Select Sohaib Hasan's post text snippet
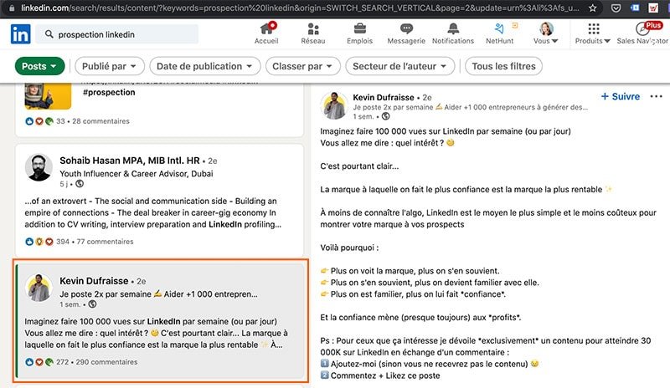This screenshot has height=388, width=670. 153,212
